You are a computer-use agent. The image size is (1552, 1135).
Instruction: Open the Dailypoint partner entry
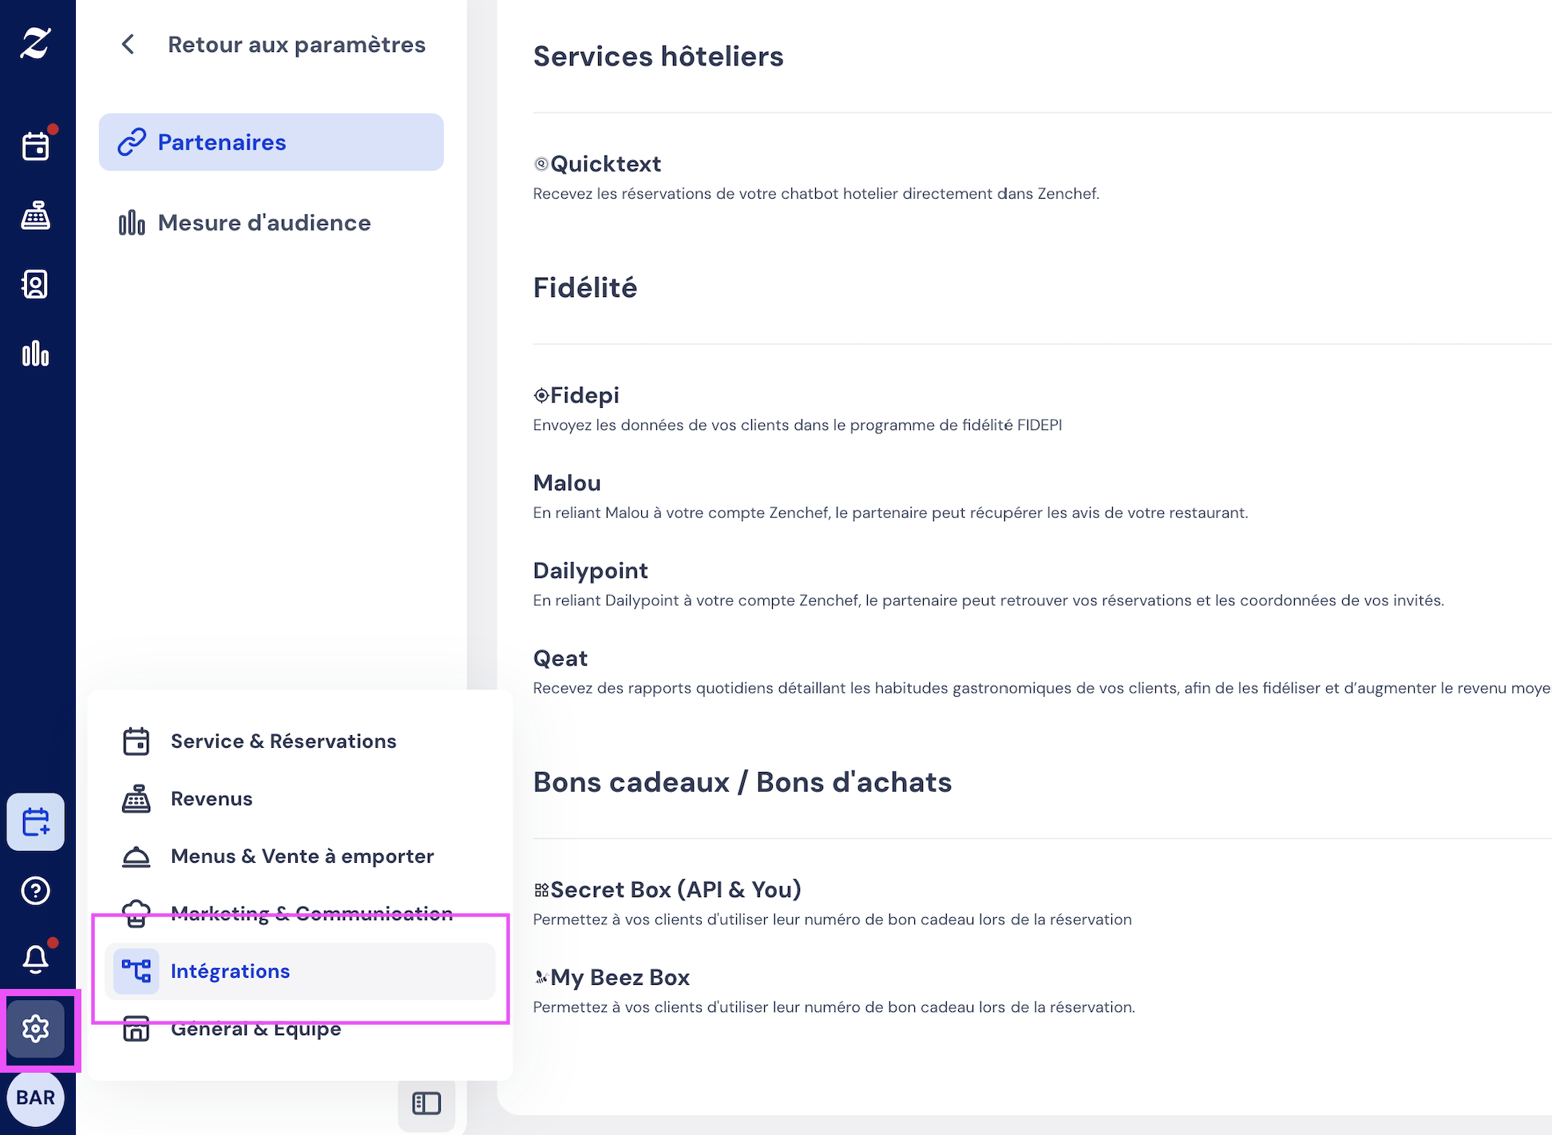click(x=590, y=571)
